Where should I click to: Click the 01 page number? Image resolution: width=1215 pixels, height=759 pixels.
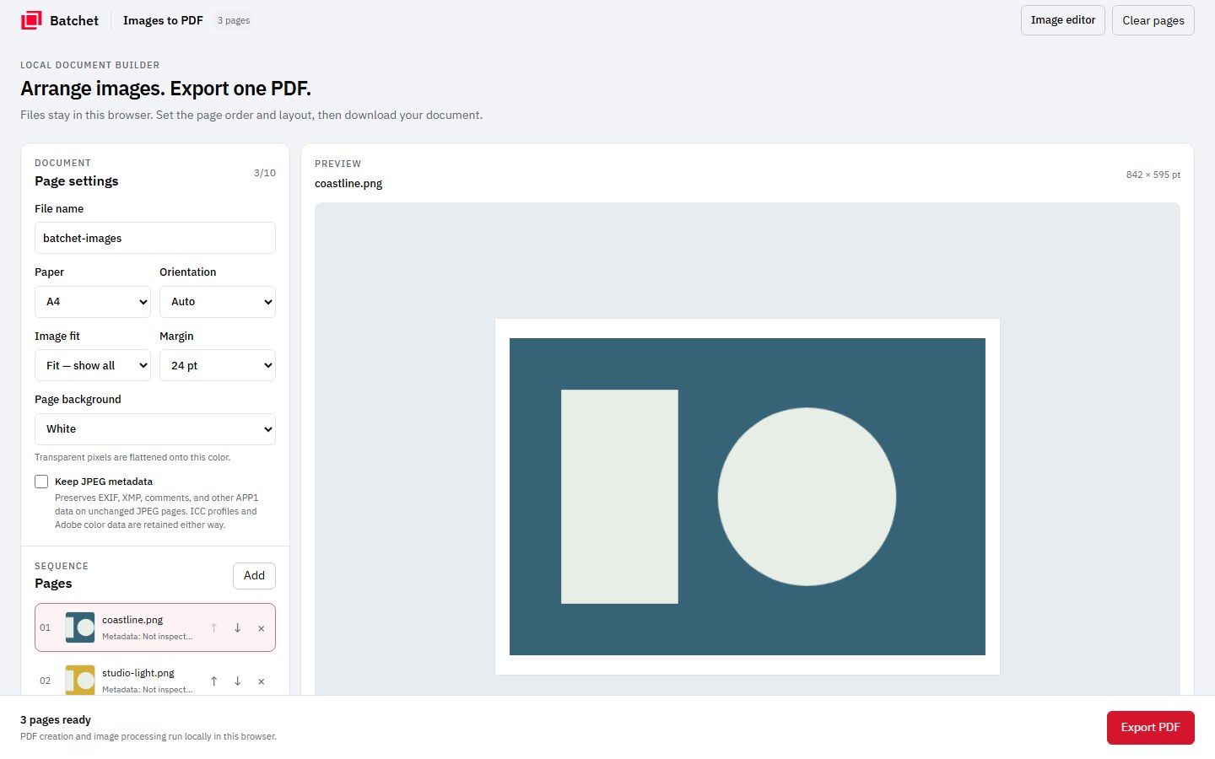point(46,627)
